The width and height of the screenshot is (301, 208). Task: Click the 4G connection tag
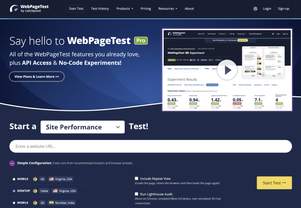42,179
